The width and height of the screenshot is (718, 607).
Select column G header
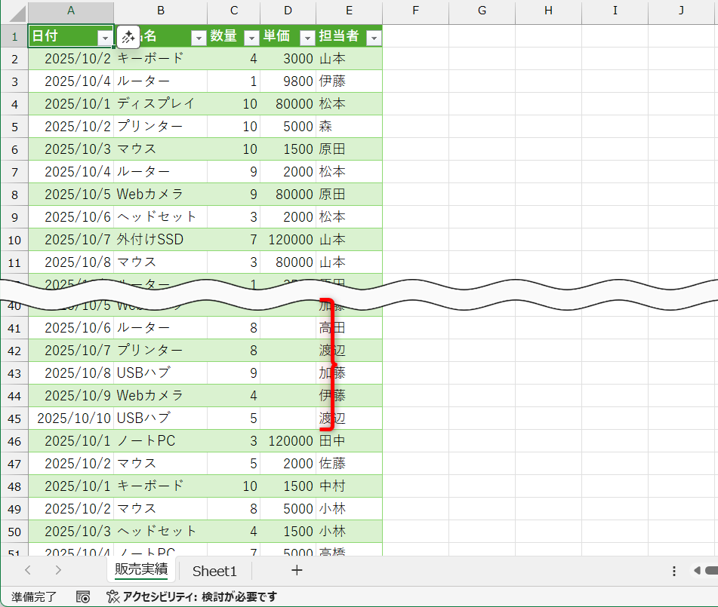point(482,11)
